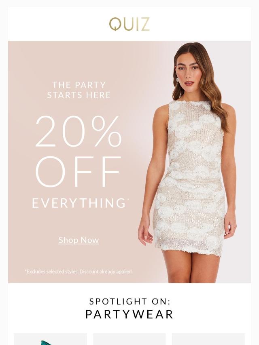
Task: Select the 'SPOTLIGHT ON:' heading
Action: 130,301
